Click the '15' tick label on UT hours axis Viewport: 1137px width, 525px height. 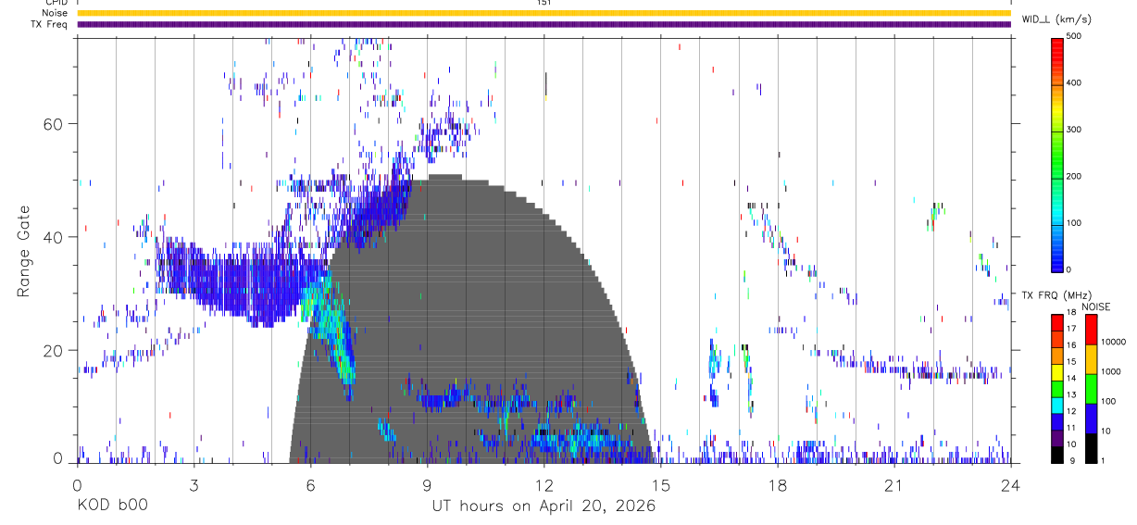[x=660, y=484]
